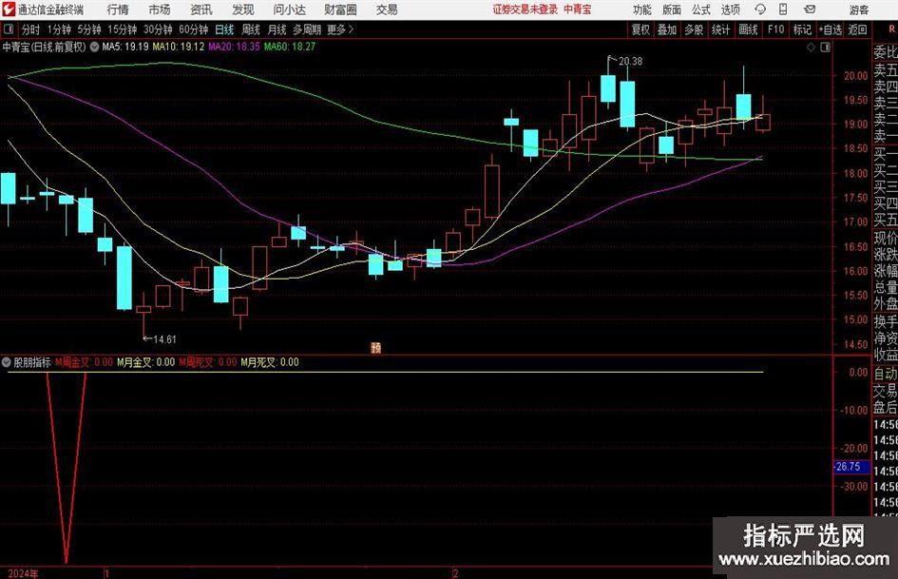
Task: Click the M周死叉: 0.00 label
Action: pos(208,362)
